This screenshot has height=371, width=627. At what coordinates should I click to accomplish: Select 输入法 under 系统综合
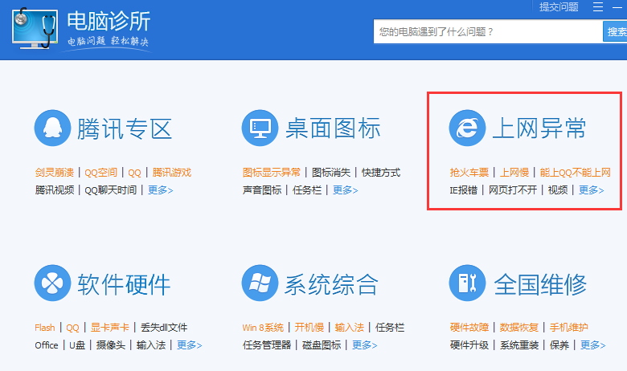pyautogui.click(x=350, y=328)
